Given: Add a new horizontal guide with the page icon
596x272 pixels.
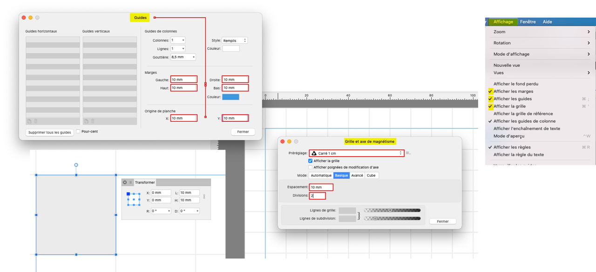Looking at the screenshot, I should 29,121.
